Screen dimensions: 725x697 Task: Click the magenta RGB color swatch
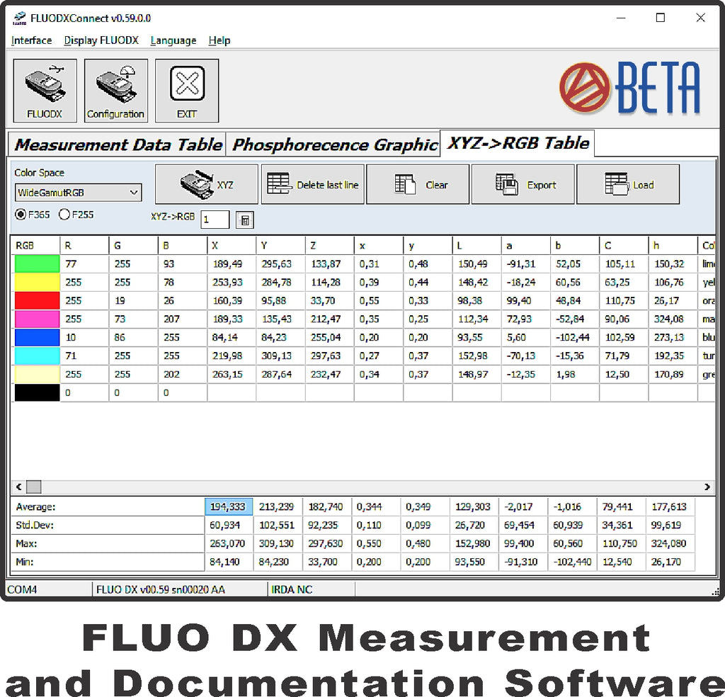click(37, 319)
